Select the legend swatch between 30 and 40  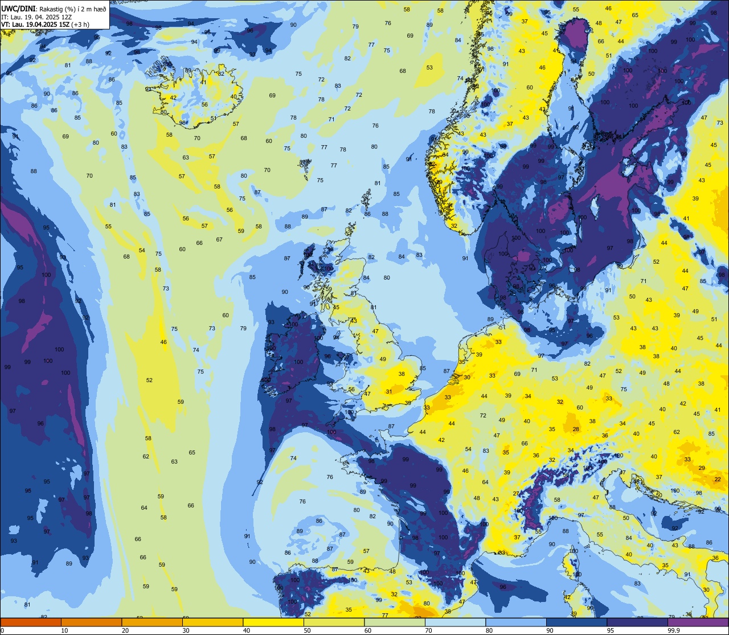pos(212,622)
